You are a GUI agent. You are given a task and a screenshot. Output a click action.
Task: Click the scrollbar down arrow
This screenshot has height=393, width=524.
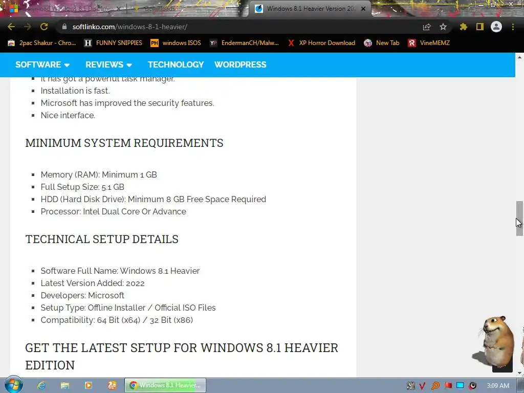point(519,373)
